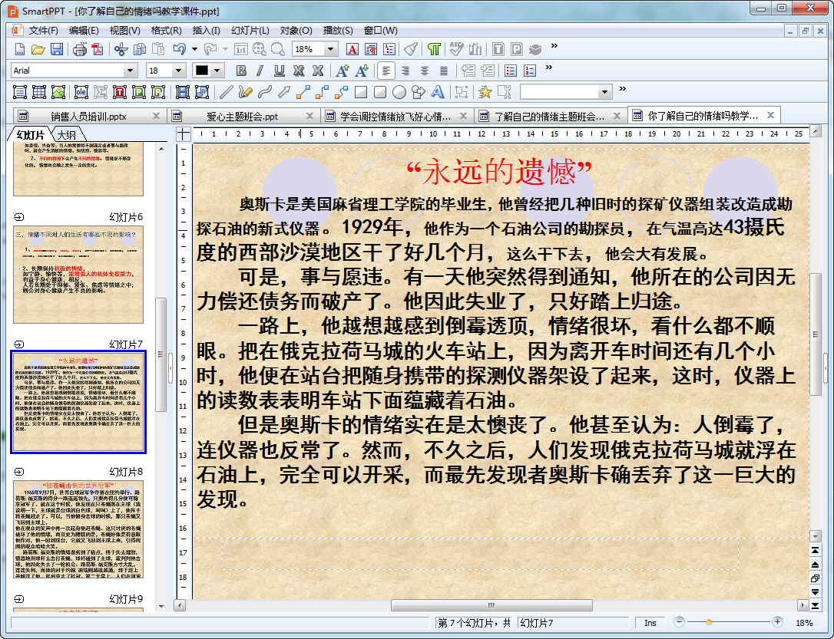The height and width of the screenshot is (639, 834).
Task: Switch to the 爱心主题班会.ppt document tab
Action: pyautogui.click(x=243, y=117)
